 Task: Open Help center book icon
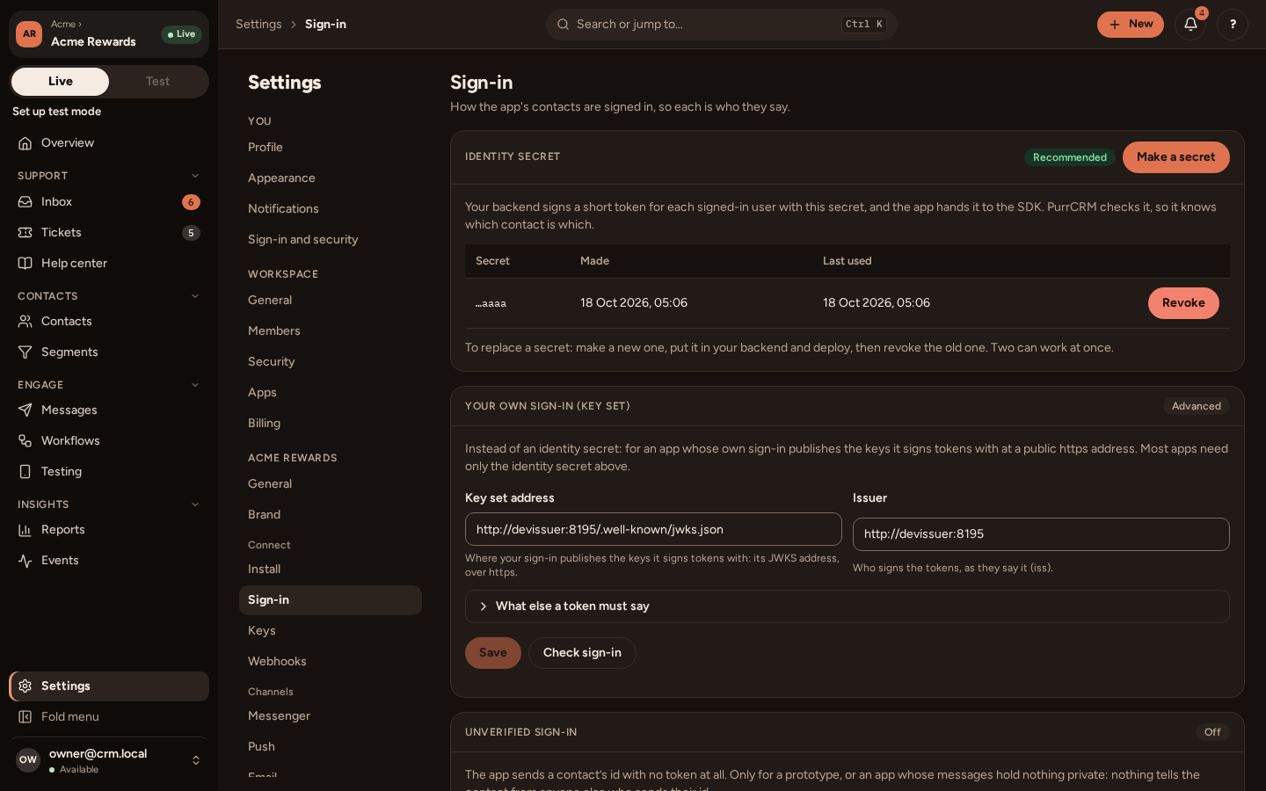[x=25, y=264]
